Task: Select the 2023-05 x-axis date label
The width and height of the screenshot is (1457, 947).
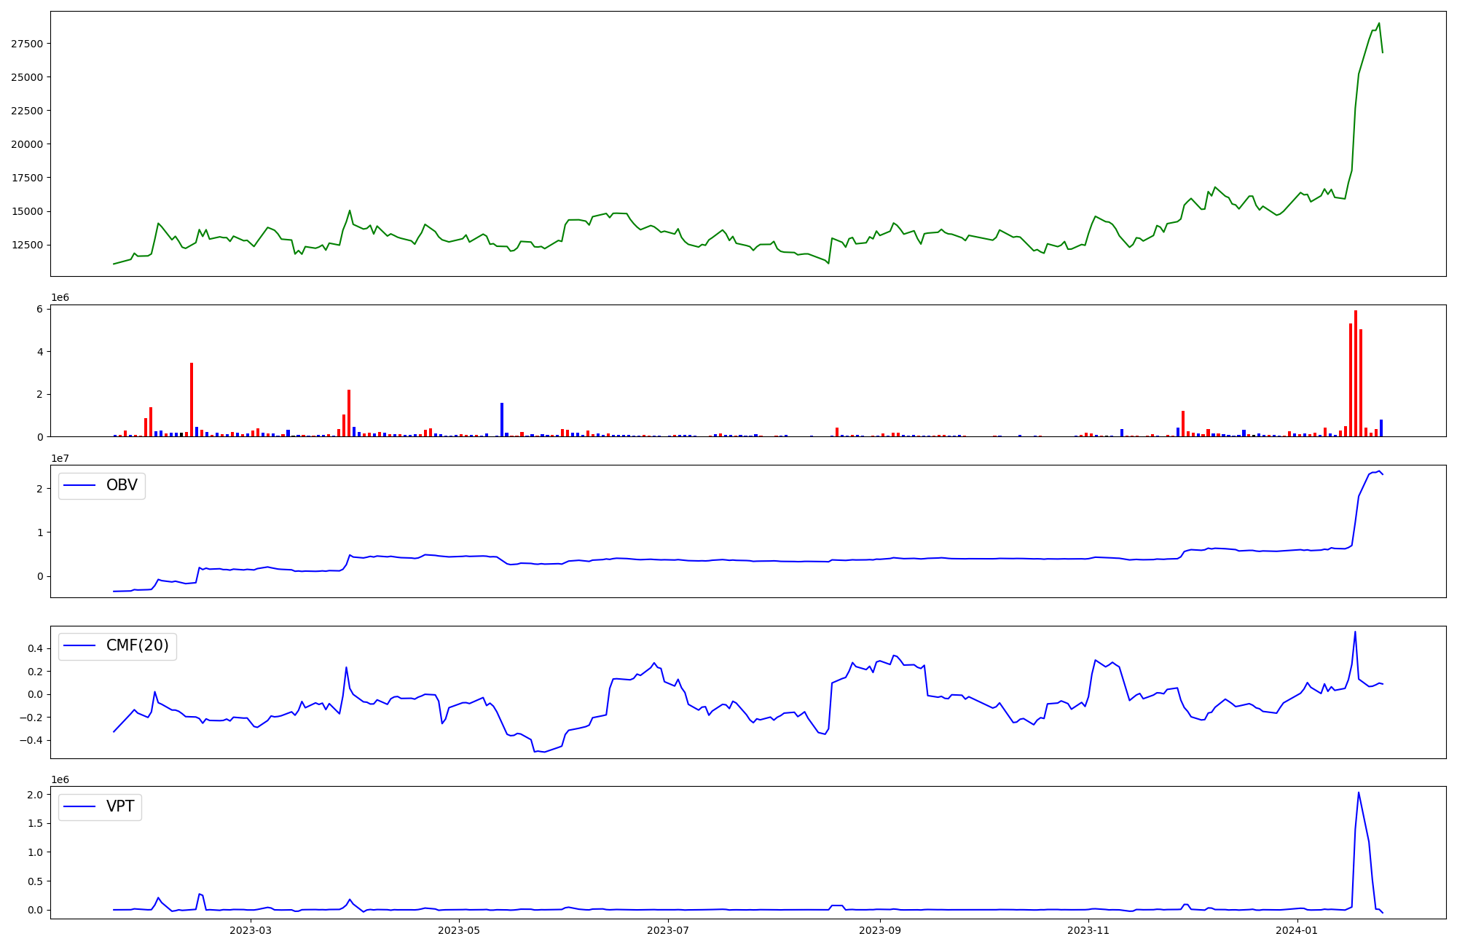Action: coord(459,930)
